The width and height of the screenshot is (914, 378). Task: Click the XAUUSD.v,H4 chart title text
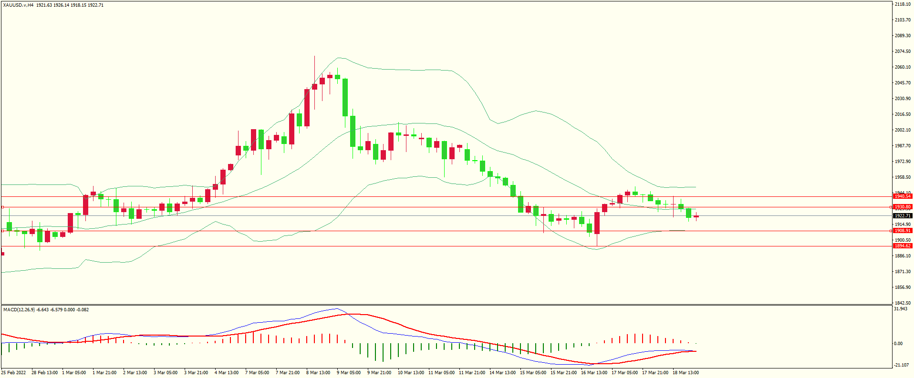[18, 5]
